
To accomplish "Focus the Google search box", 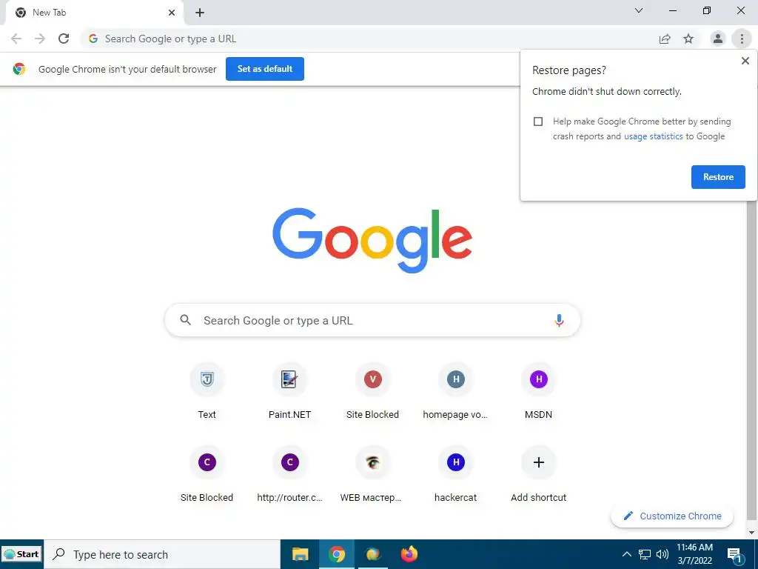I will pos(372,320).
